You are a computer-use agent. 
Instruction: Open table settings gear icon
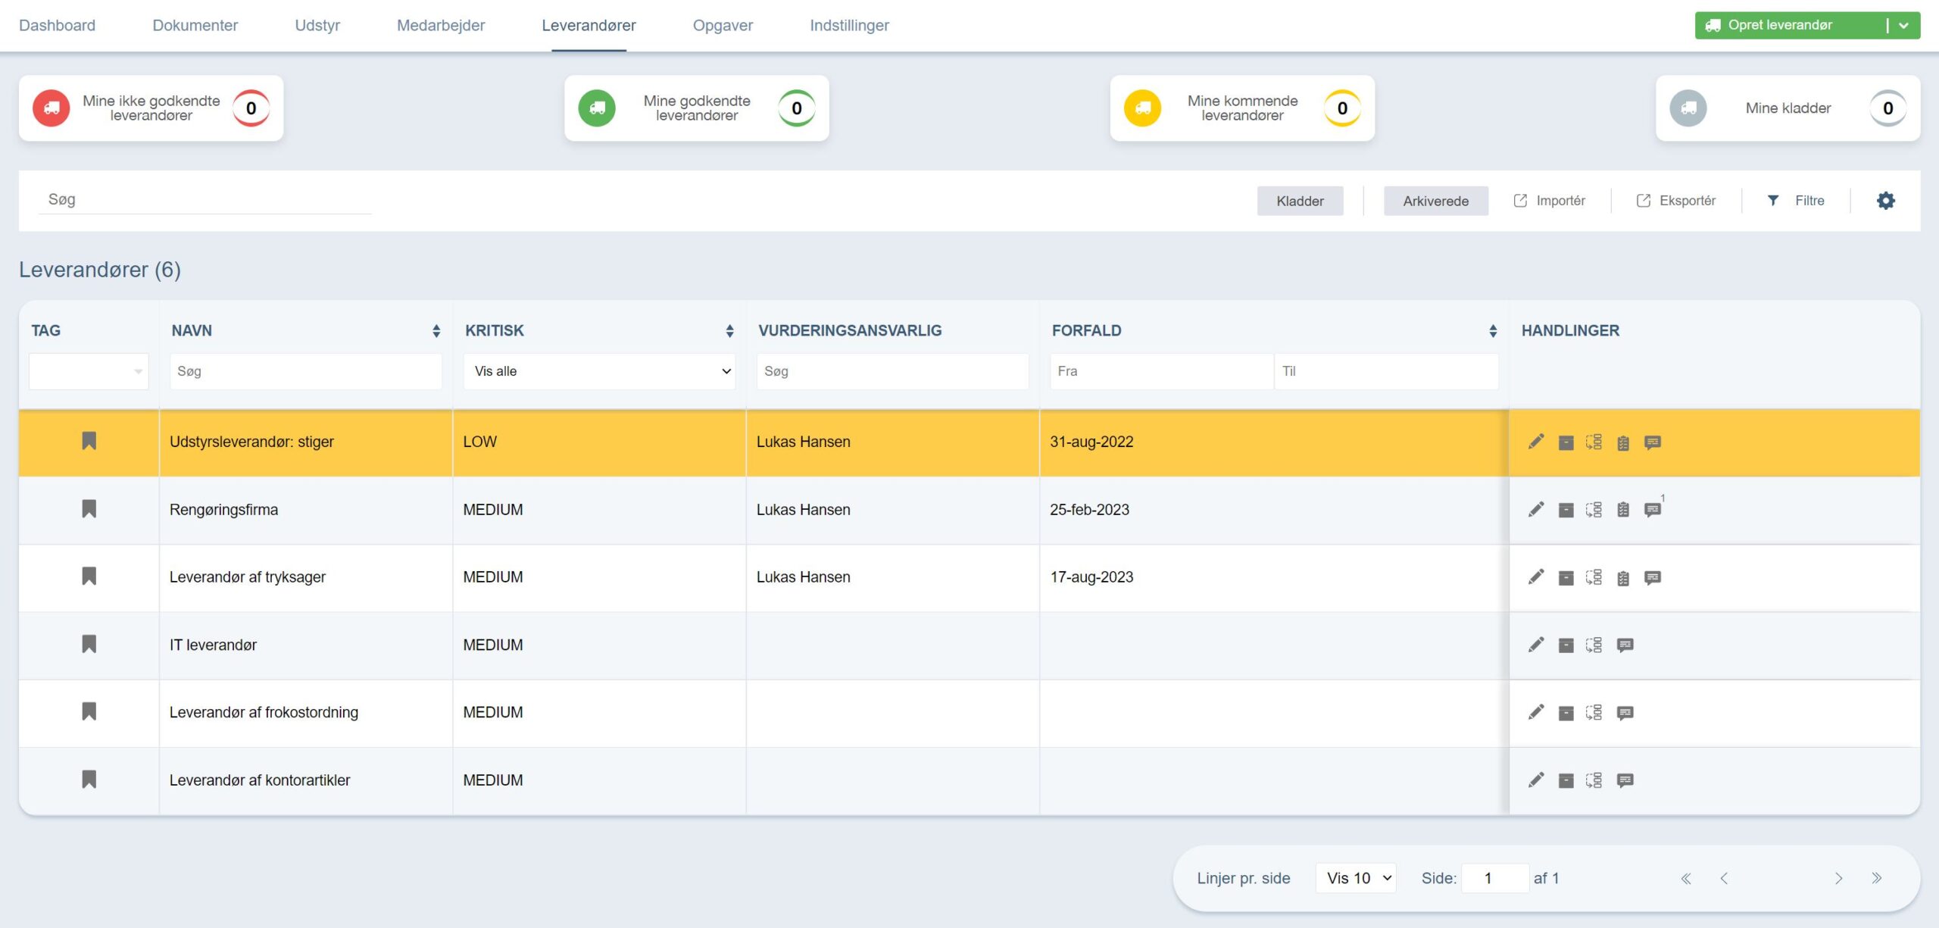point(1885,201)
